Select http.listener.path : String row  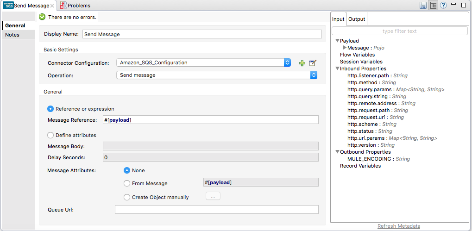tap(378, 75)
